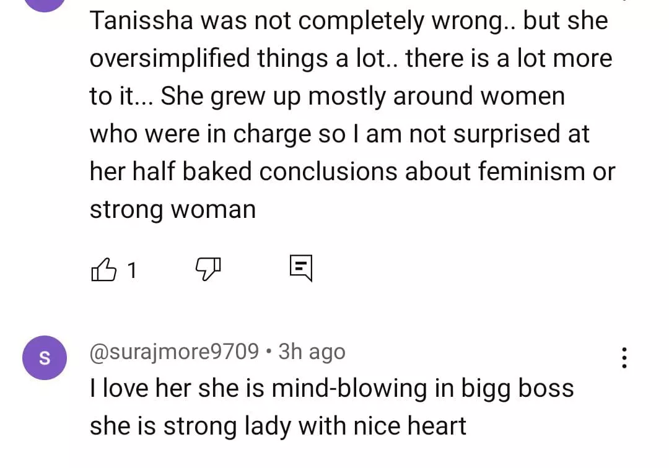Select the 'Tanissha was not completely wrong' line
Screen dimensions: 669x468
(349, 20)
